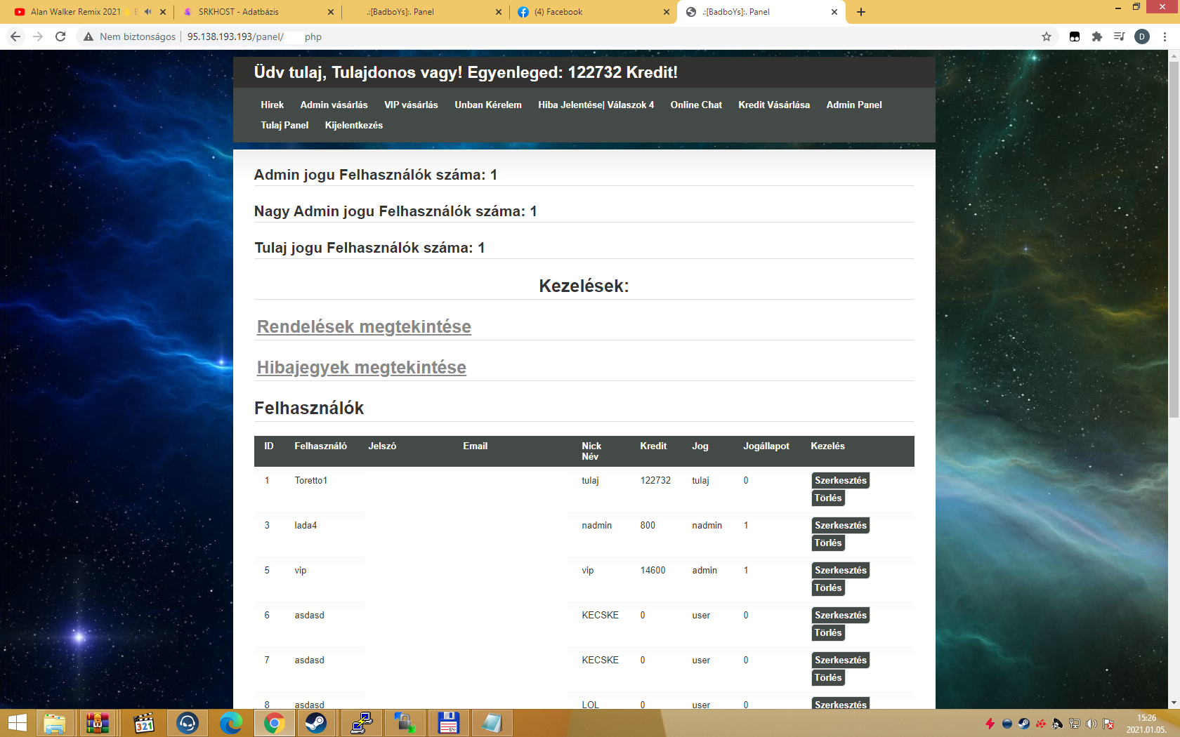This screenshot has height=737, width=1180.
Task: Open the WinSCP padlock taskbar icon
Action: (405, 723)
